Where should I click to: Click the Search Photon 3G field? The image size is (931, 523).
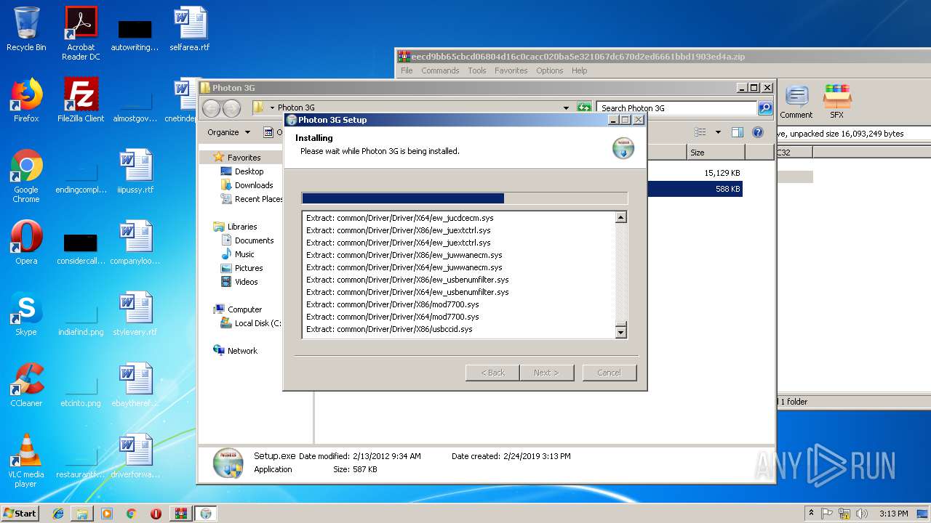click(676, 108)
